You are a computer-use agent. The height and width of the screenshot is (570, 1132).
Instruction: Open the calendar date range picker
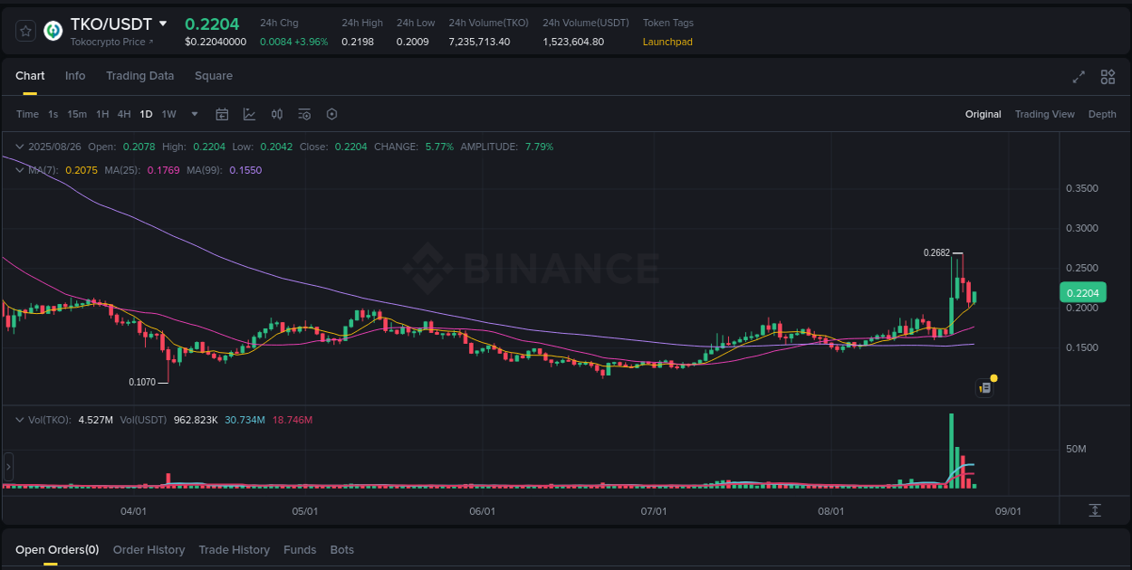pyautogui.click(x=222, y=114)
